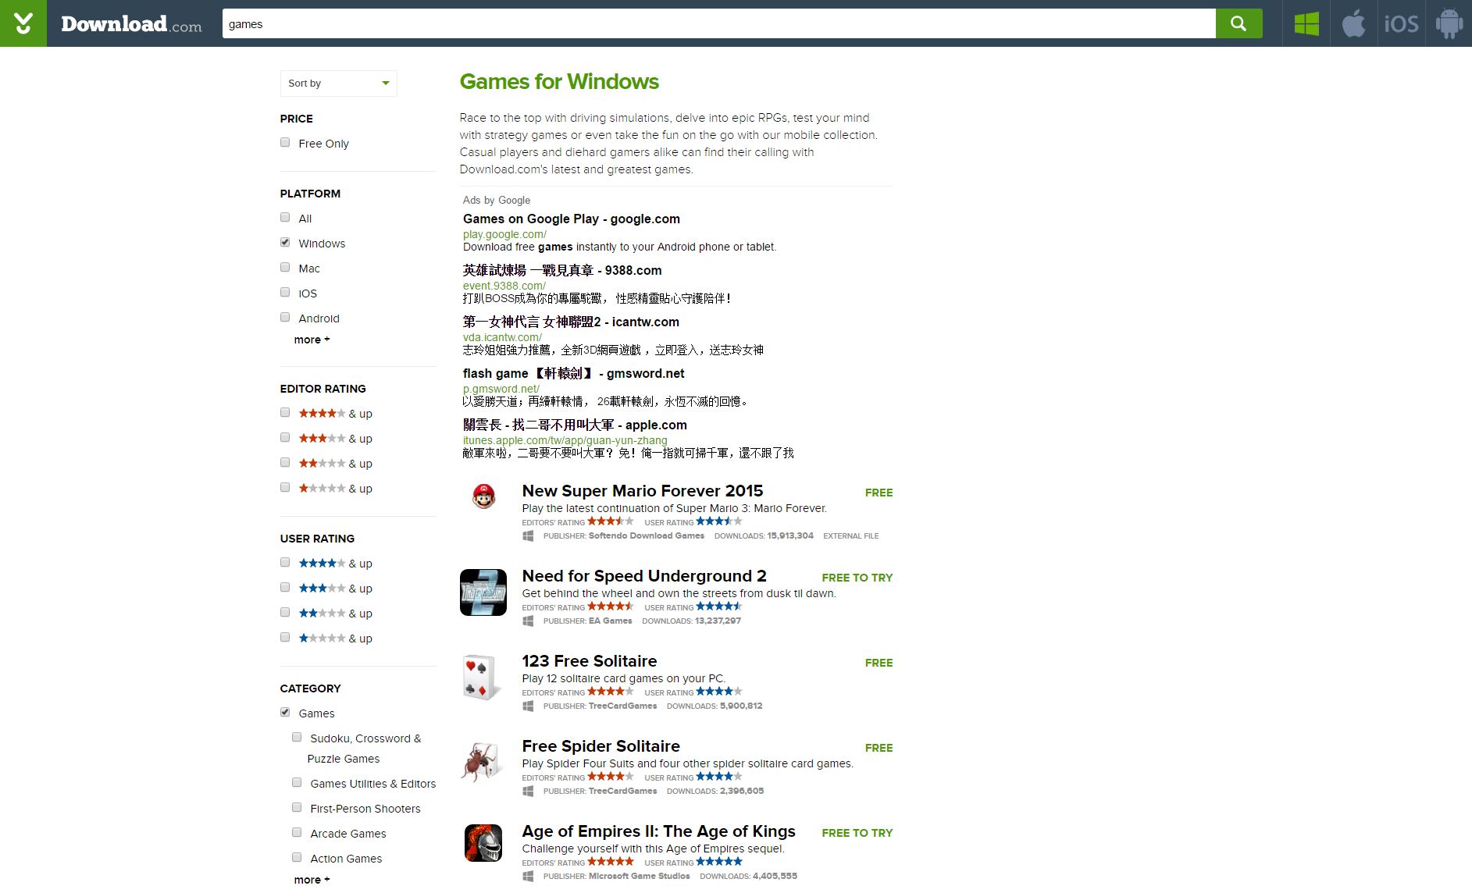This screenshot has height=893, width=1472.
Task: Select the iOS platform icon in header
Action: (x=1401, y=23)
